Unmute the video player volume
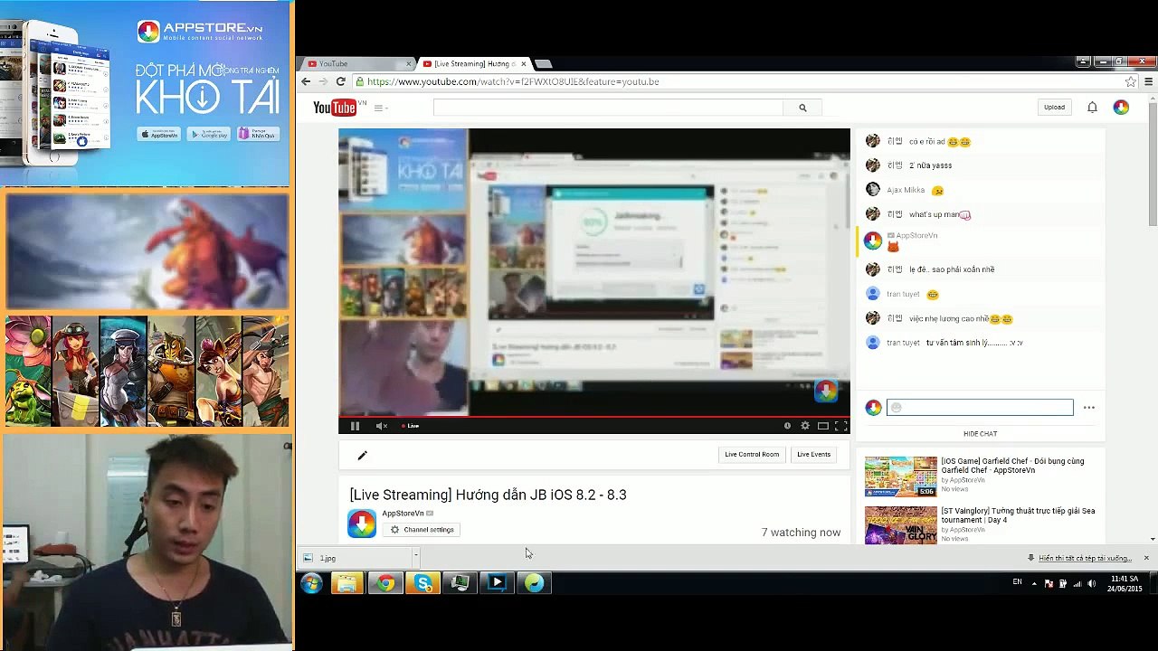This screenshot has height=651, width=1158. point(381,426)
